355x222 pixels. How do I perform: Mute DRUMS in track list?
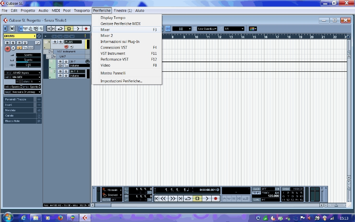(55, 42)
